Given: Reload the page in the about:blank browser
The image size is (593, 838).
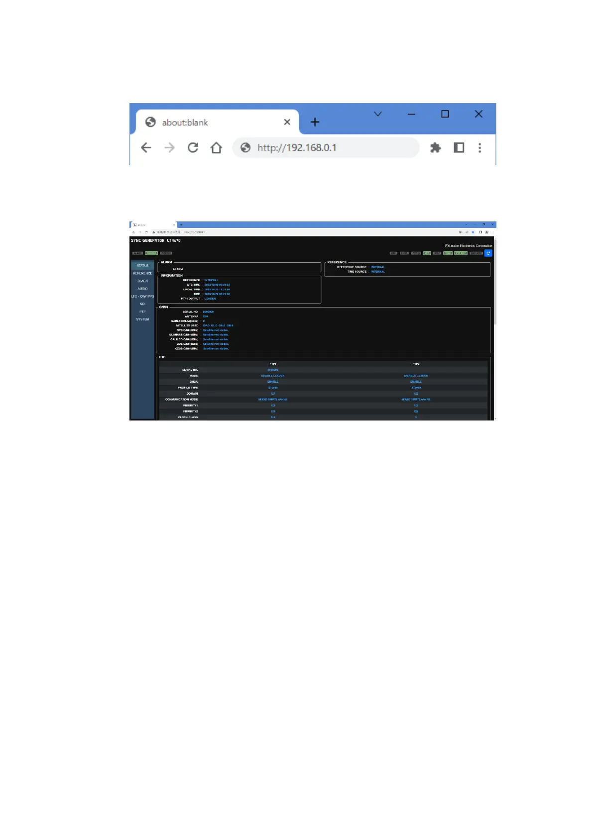Looking at the screenshot, I should coord(193,148).
